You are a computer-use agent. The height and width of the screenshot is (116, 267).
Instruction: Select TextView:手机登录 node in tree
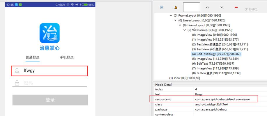coord(220,49)
